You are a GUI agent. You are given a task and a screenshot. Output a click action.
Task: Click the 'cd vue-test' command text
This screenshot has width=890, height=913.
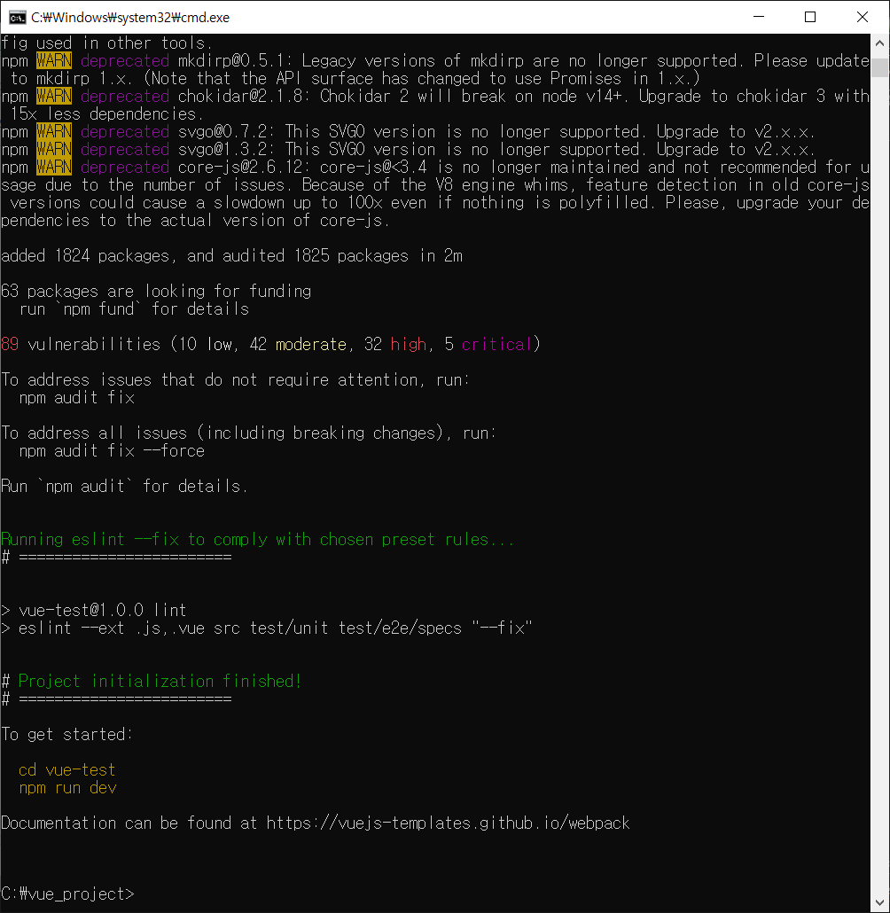pyautogui.click(x=67, y=769)
